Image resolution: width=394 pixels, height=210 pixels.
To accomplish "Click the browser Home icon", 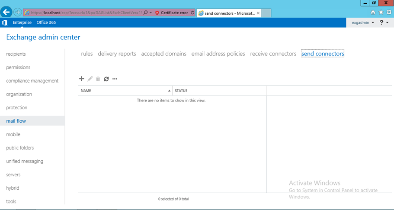I will tap(373, 12).
